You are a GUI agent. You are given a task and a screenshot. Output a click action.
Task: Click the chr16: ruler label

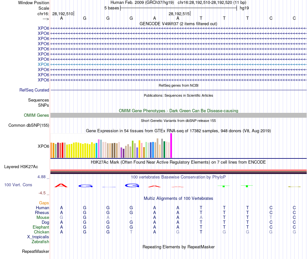43,14
